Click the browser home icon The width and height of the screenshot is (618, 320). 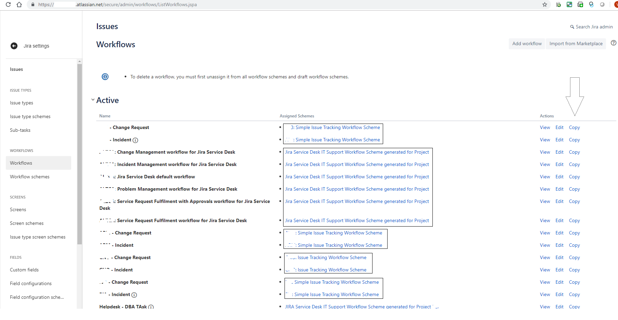coord(19,5)
